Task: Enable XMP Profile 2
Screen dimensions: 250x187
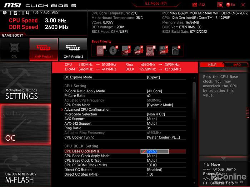Action: click(x=73, y=50)
